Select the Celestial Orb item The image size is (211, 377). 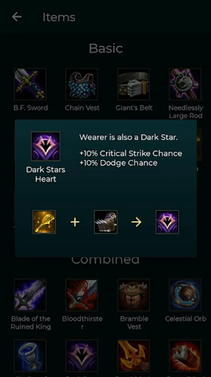[186, 295]
